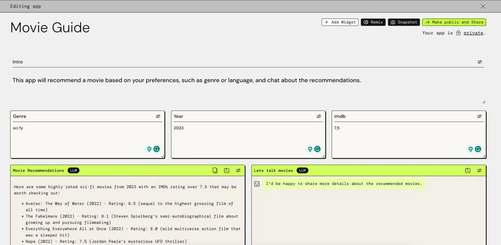Click the chat message about recommended movies

click(x=344, y=183)
